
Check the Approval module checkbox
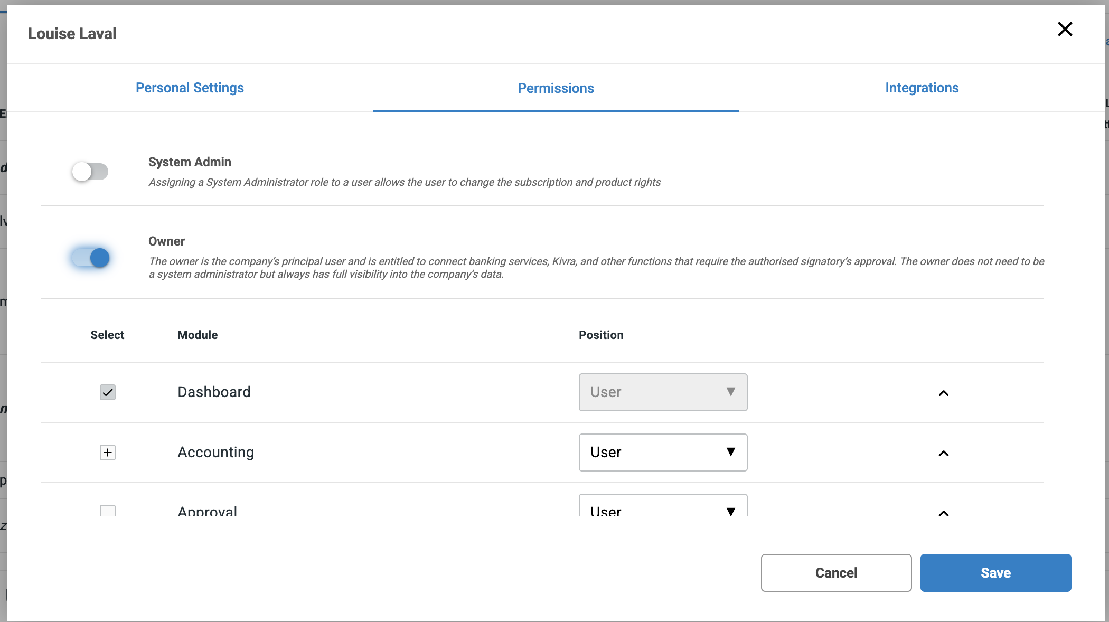[108, 510]
